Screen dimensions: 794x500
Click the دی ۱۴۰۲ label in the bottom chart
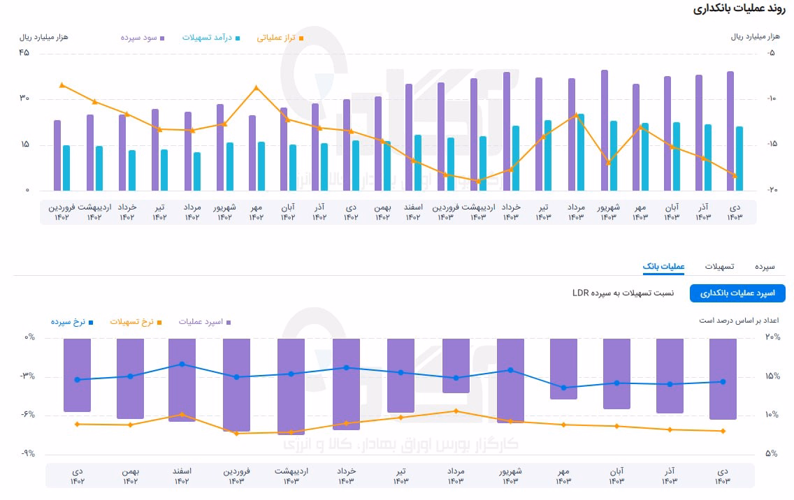pyautogui.click(x=78, y=476)
